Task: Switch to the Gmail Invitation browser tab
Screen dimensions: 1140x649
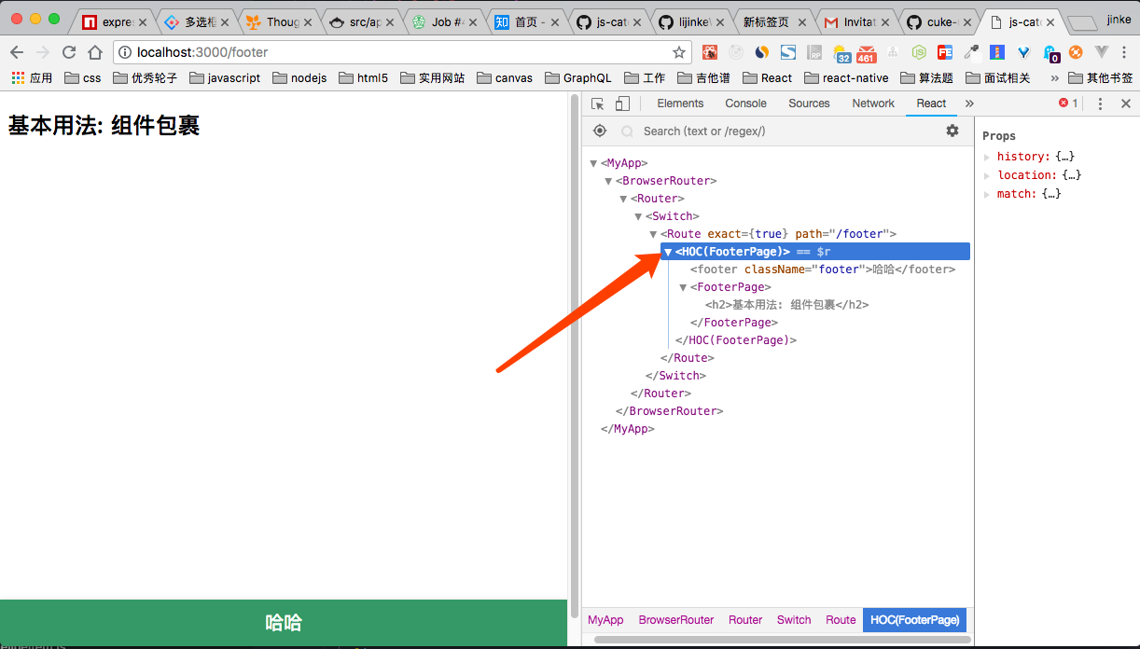Action: pyautogui.click(x=858, y=21)
